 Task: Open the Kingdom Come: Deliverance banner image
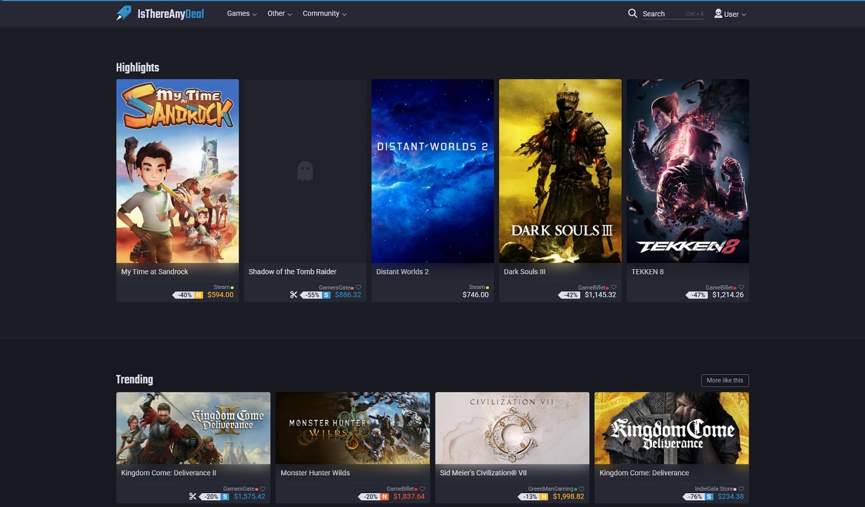[672, 428]
